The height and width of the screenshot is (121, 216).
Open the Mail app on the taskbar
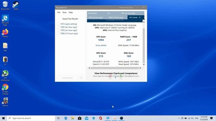point(87,118)
